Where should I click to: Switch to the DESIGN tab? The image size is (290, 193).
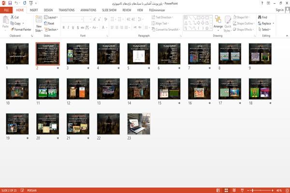[48, 10]
